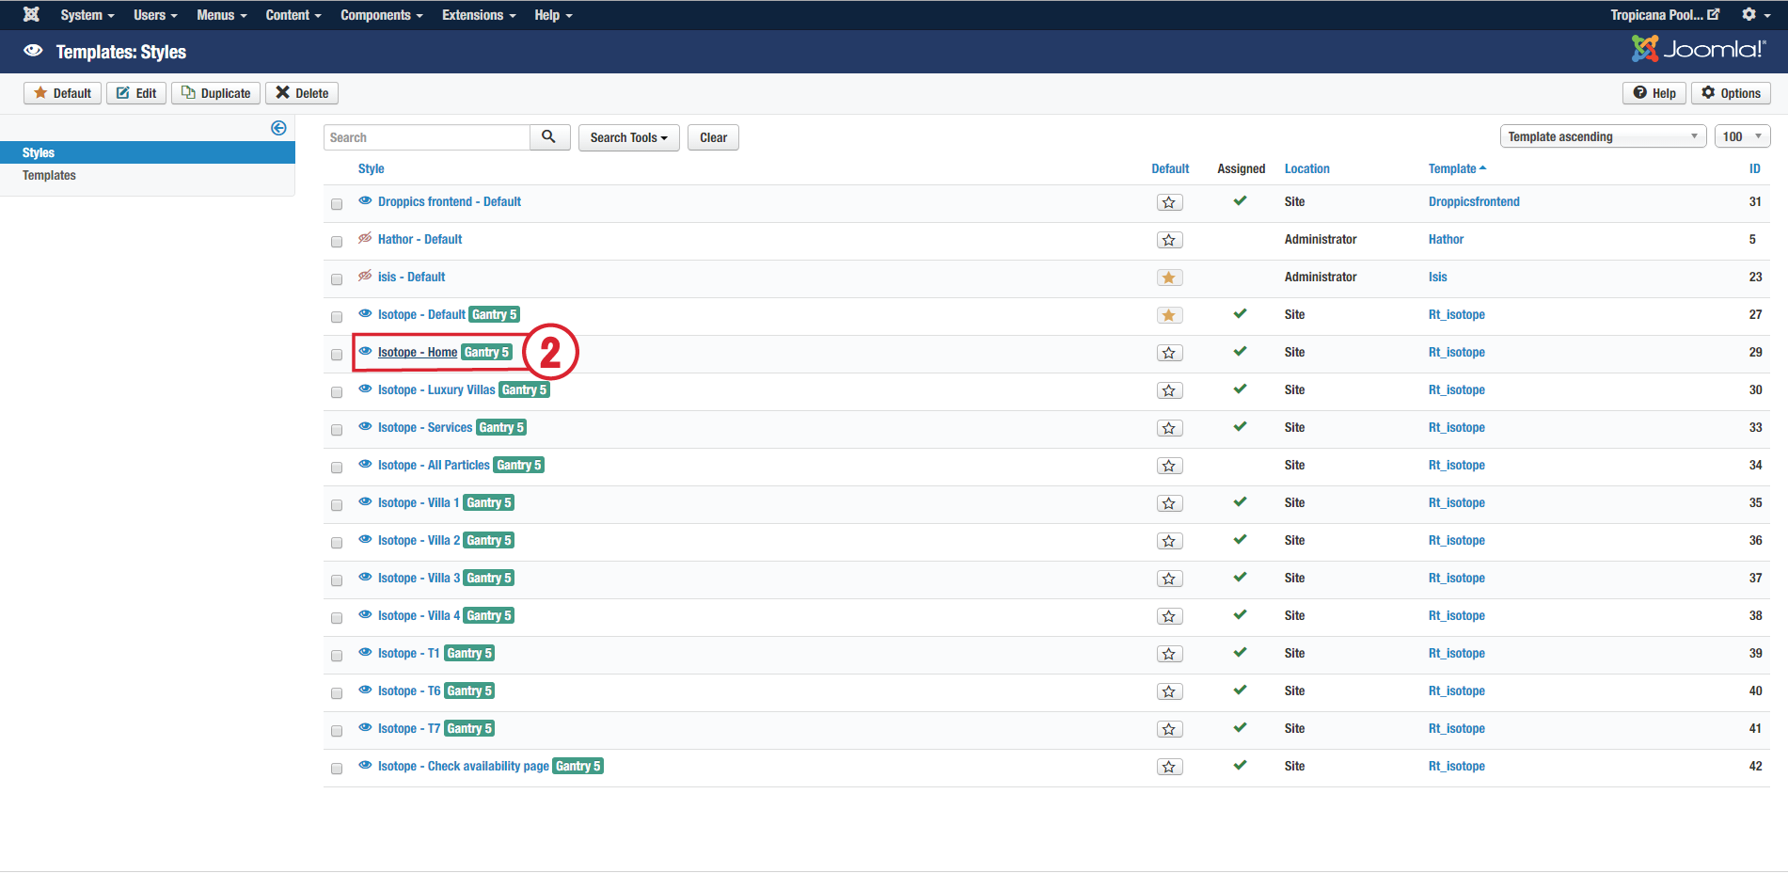Preview Isotope - Default via eye icon
This screenshot has width=1788, height=873.
point(365,313)
